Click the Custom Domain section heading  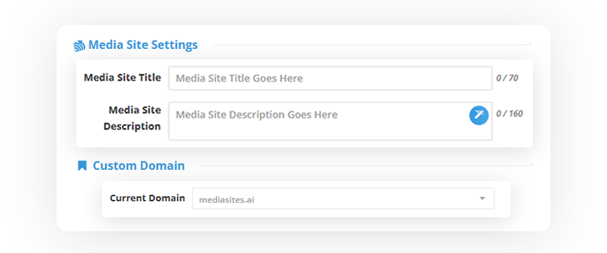(138, 166)
